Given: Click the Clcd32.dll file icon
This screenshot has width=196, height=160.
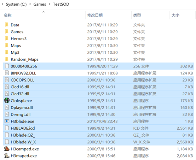Looking at the screenshot, I should (x=7, y=94).
